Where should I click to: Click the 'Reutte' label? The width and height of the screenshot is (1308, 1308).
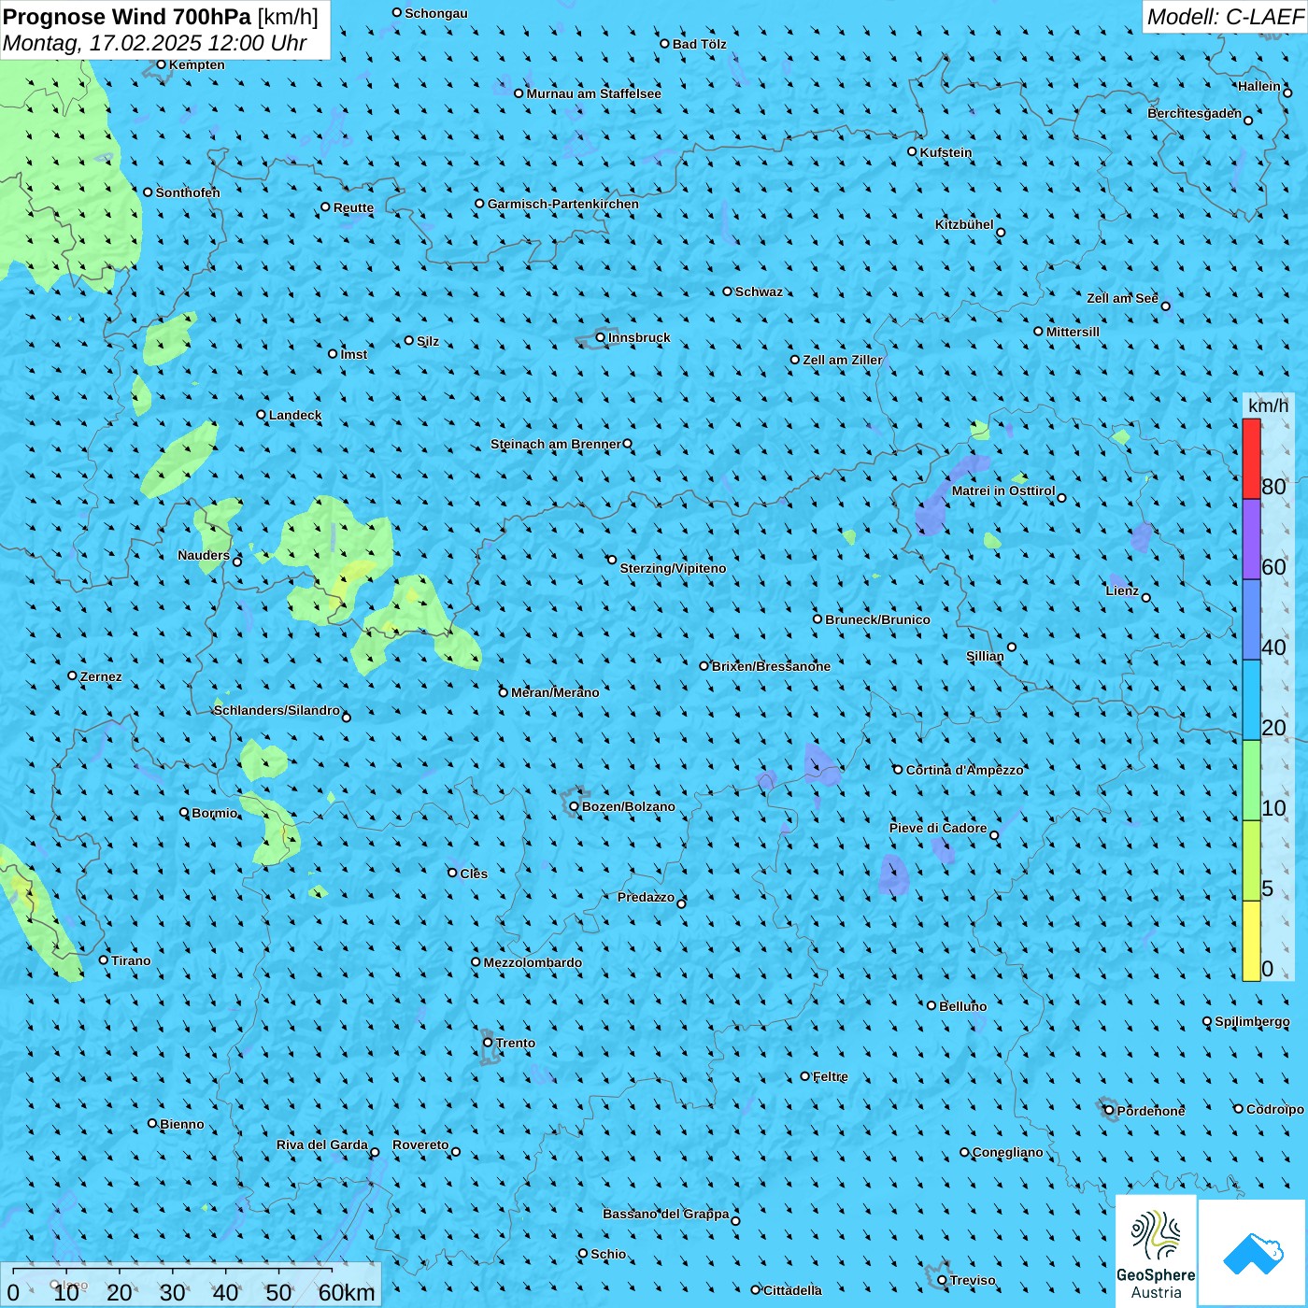[353, 207]
